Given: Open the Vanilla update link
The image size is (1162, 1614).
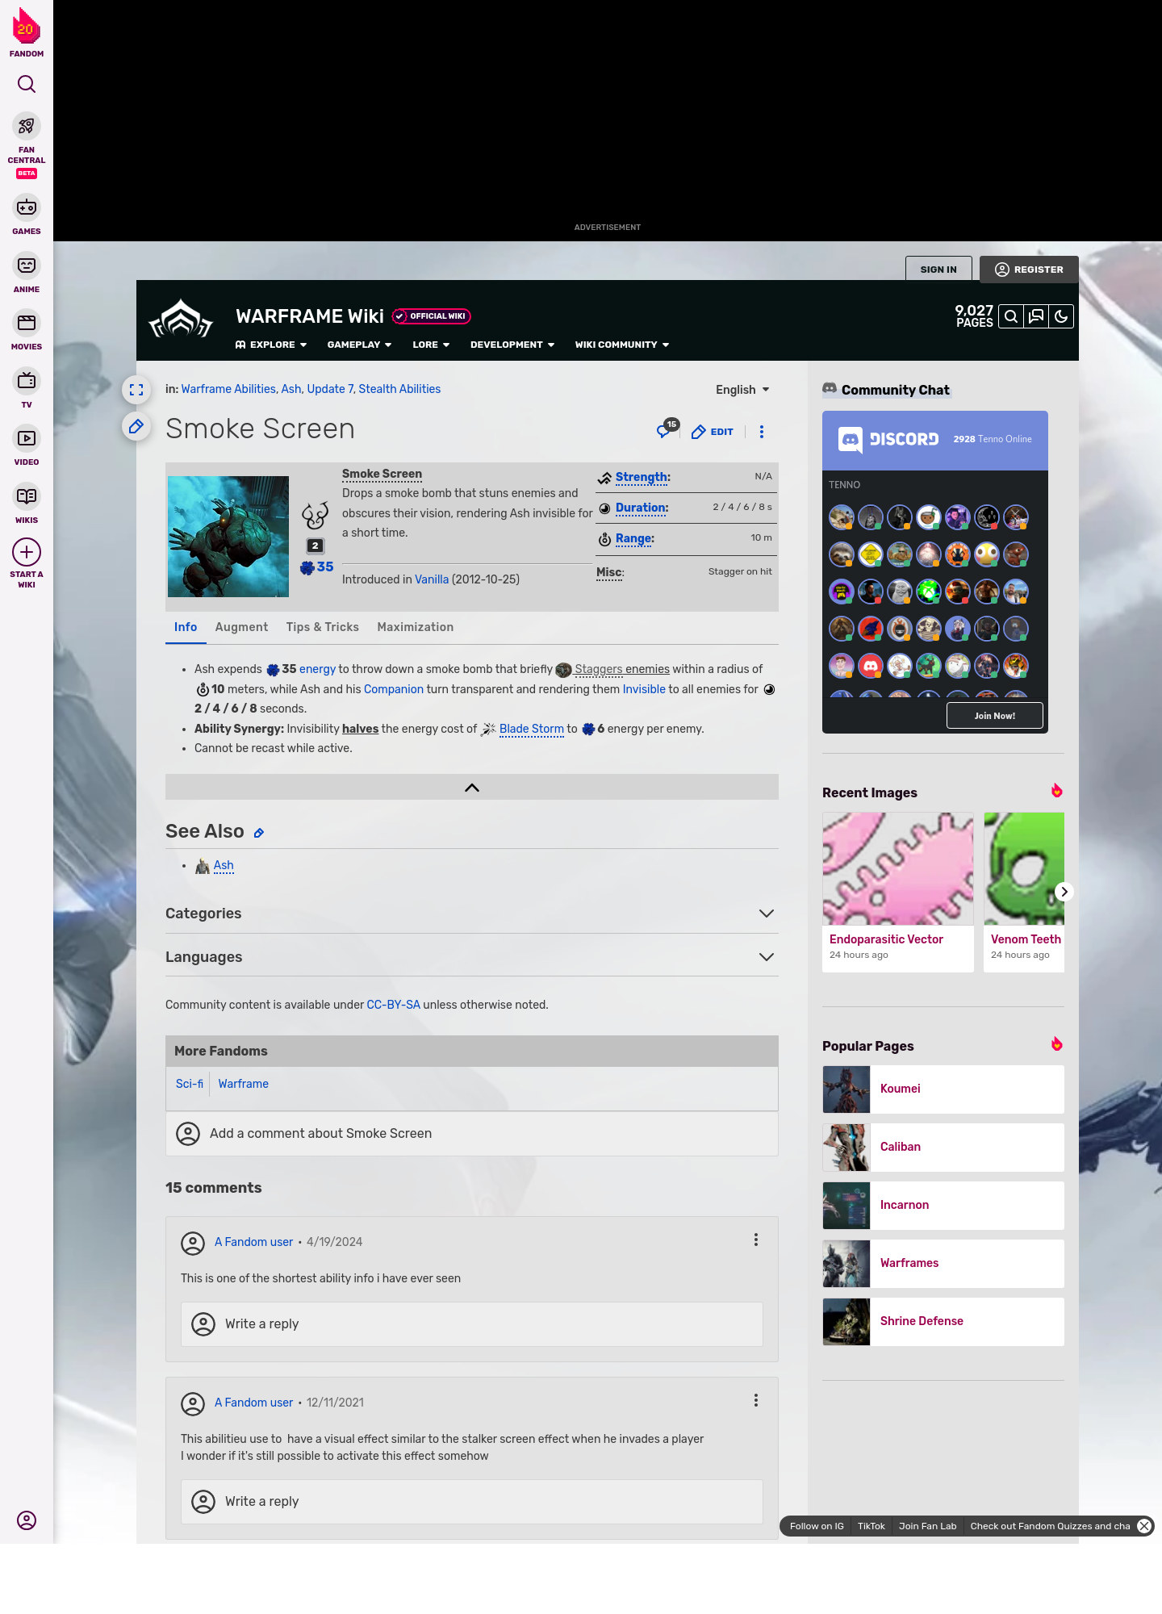Looking at the screenshot, I should coord(432,579).
